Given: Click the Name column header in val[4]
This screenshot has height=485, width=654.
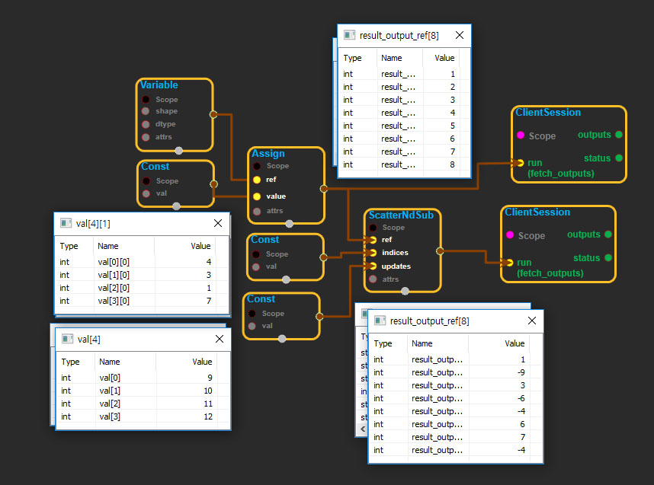Looking at the screenshot, I should 110,362.
